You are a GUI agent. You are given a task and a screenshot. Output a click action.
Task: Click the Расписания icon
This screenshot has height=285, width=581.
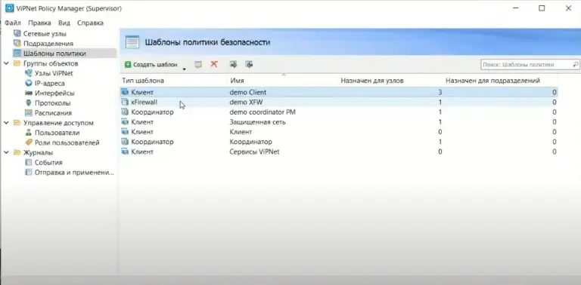click(x=28, y=113)
